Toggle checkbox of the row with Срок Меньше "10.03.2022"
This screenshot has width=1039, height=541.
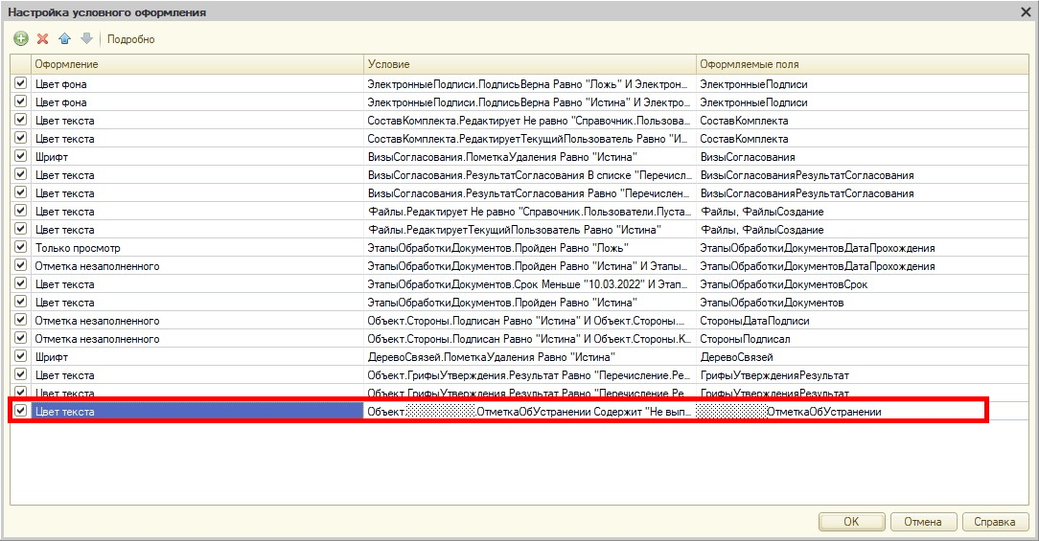[20, 283]
